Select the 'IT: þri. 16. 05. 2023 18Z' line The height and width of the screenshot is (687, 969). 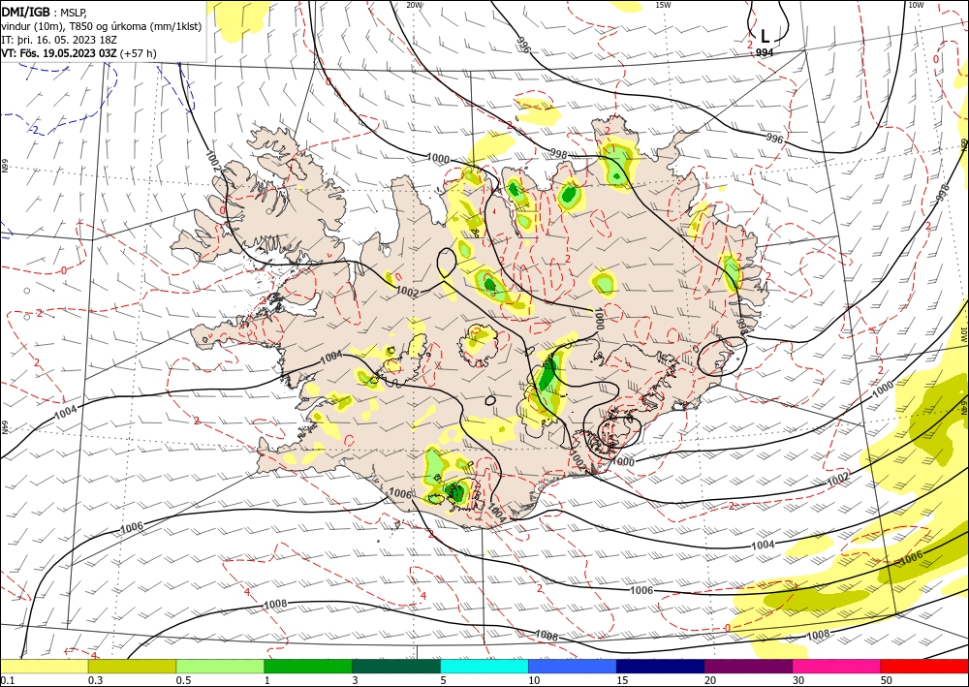(59, 40)
